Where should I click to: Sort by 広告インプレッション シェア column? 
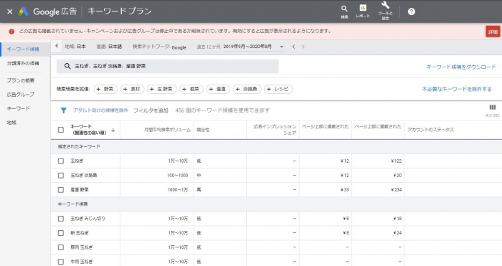click(275, 130)
